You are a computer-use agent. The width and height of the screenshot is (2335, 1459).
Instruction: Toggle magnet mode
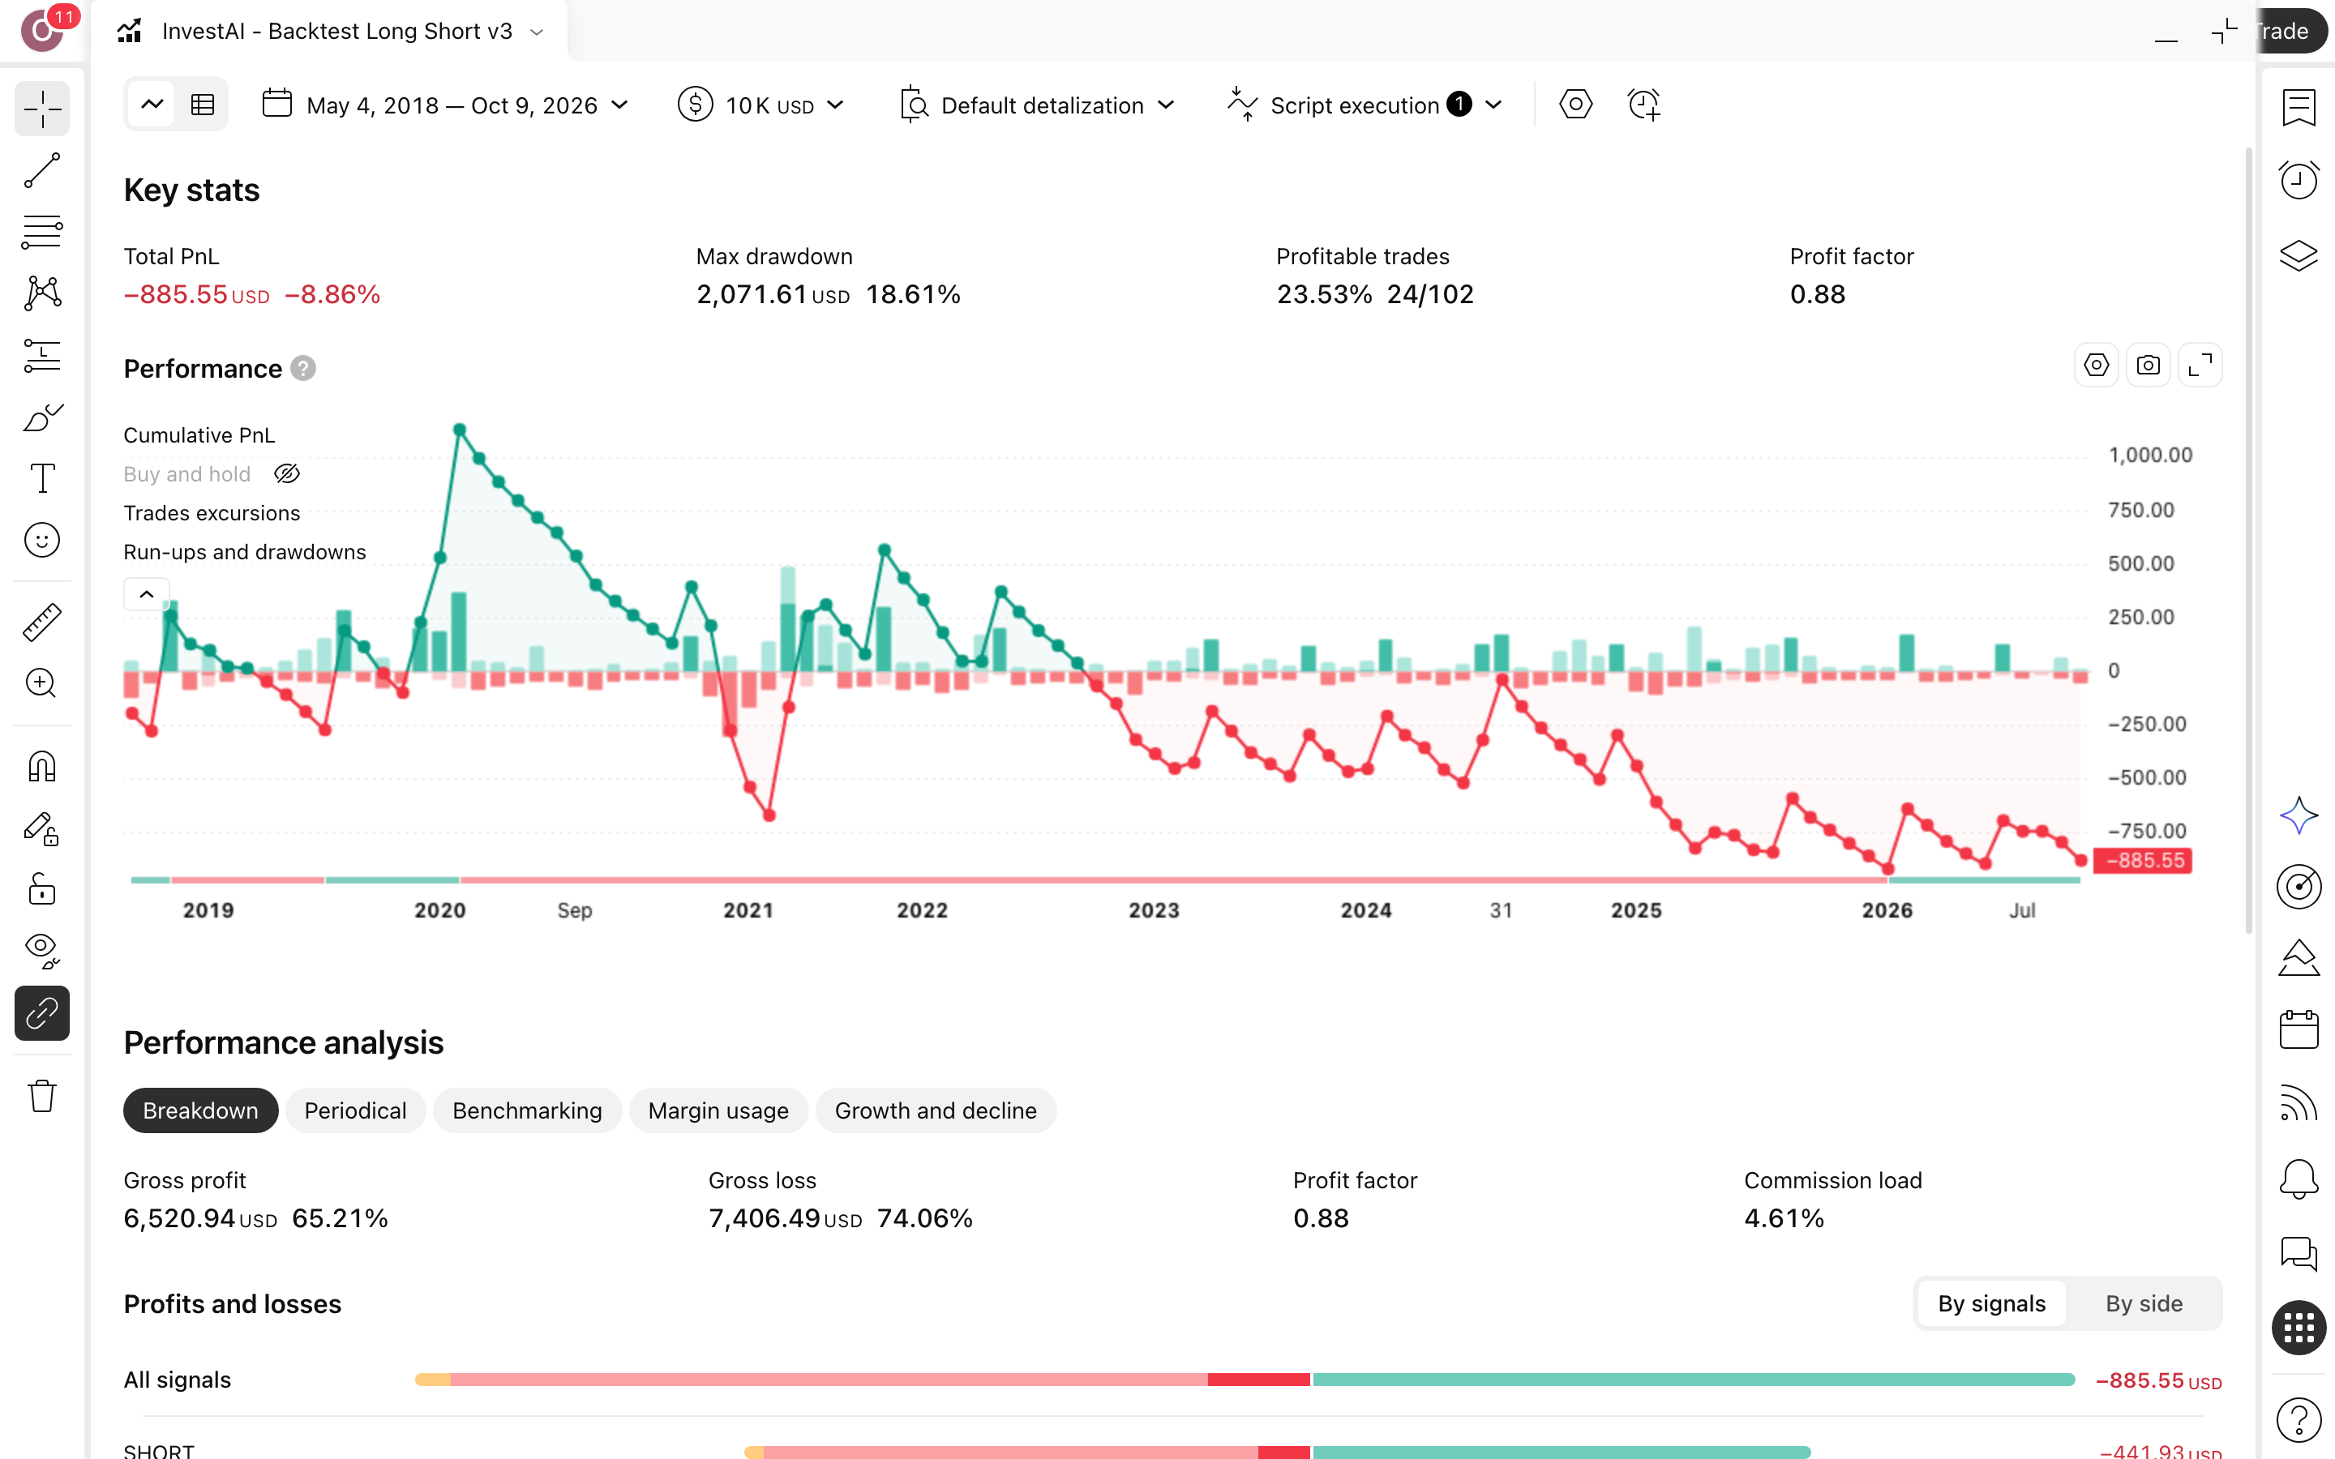pyautogui.click(x=42, y=767)
